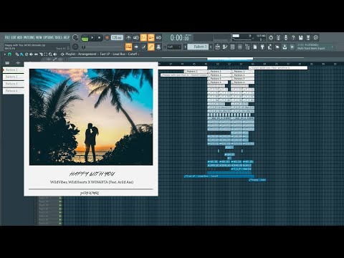Toggle the recording countdown icon

click(x=143, y=37)
